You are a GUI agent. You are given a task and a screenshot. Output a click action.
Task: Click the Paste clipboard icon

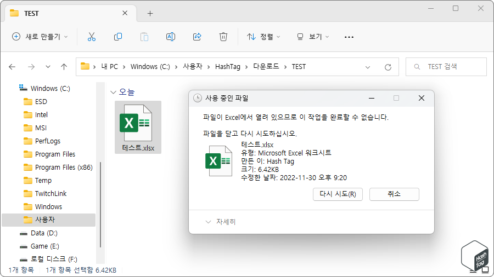pos(144,37)
